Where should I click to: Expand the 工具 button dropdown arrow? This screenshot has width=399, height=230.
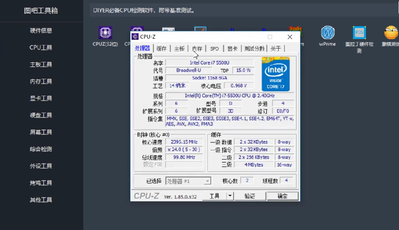click(230, 196)
